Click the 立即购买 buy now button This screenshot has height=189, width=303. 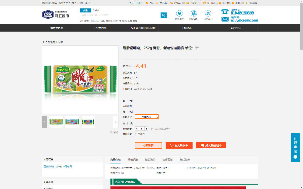pos(148,145)
